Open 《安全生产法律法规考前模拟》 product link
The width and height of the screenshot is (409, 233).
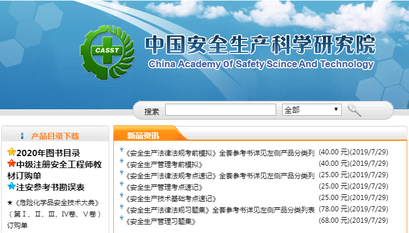coord(220,153)
